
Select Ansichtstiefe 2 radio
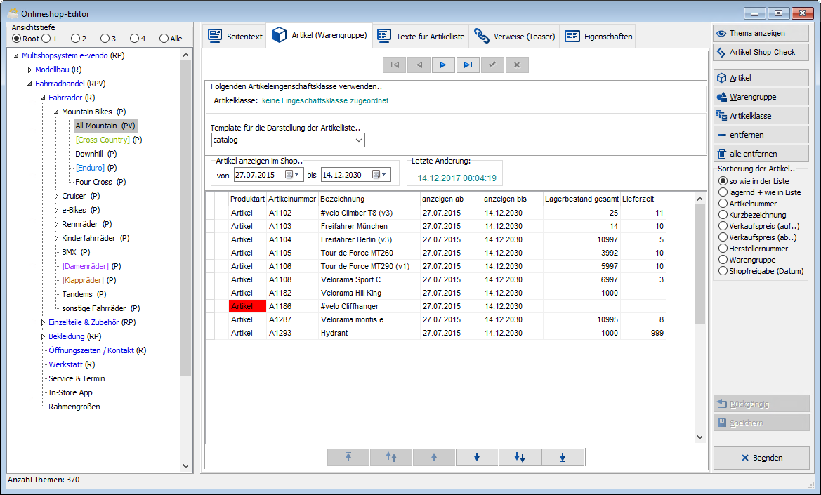75,39
